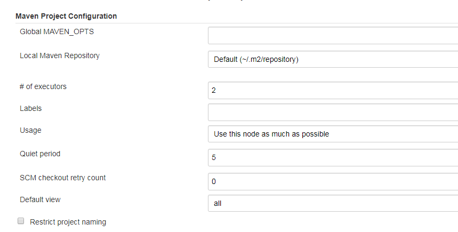
Task: Click the 'Use this node as much as possible' option
Action: tap(271, 134)
